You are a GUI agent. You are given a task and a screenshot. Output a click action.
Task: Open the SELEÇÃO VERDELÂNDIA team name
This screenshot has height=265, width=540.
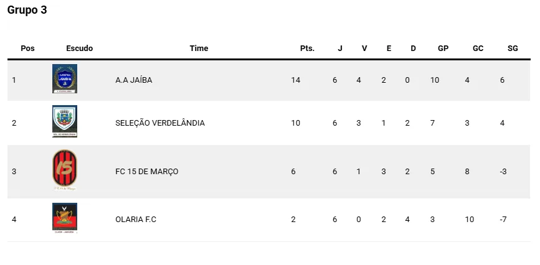pyautogui.click(x=160, y=123)
